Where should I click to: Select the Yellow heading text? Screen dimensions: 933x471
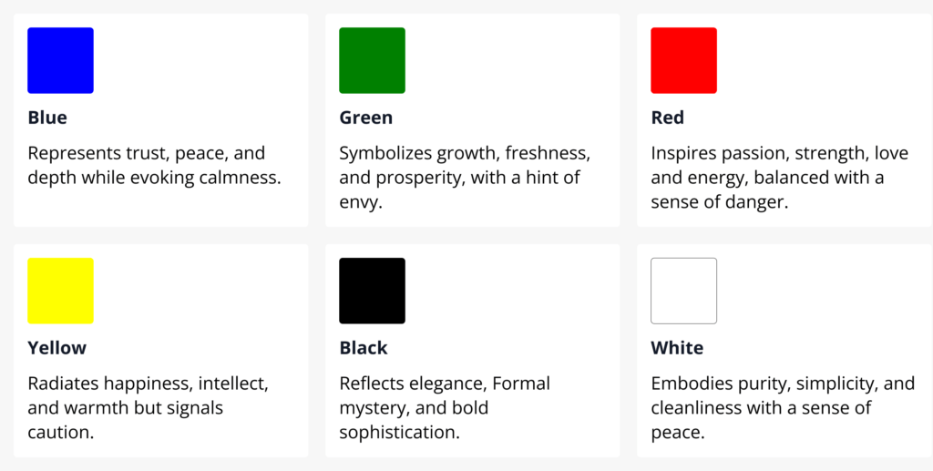[x=57, y=348]
